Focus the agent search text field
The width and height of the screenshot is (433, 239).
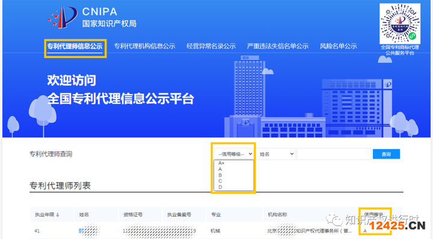[334, 154]
